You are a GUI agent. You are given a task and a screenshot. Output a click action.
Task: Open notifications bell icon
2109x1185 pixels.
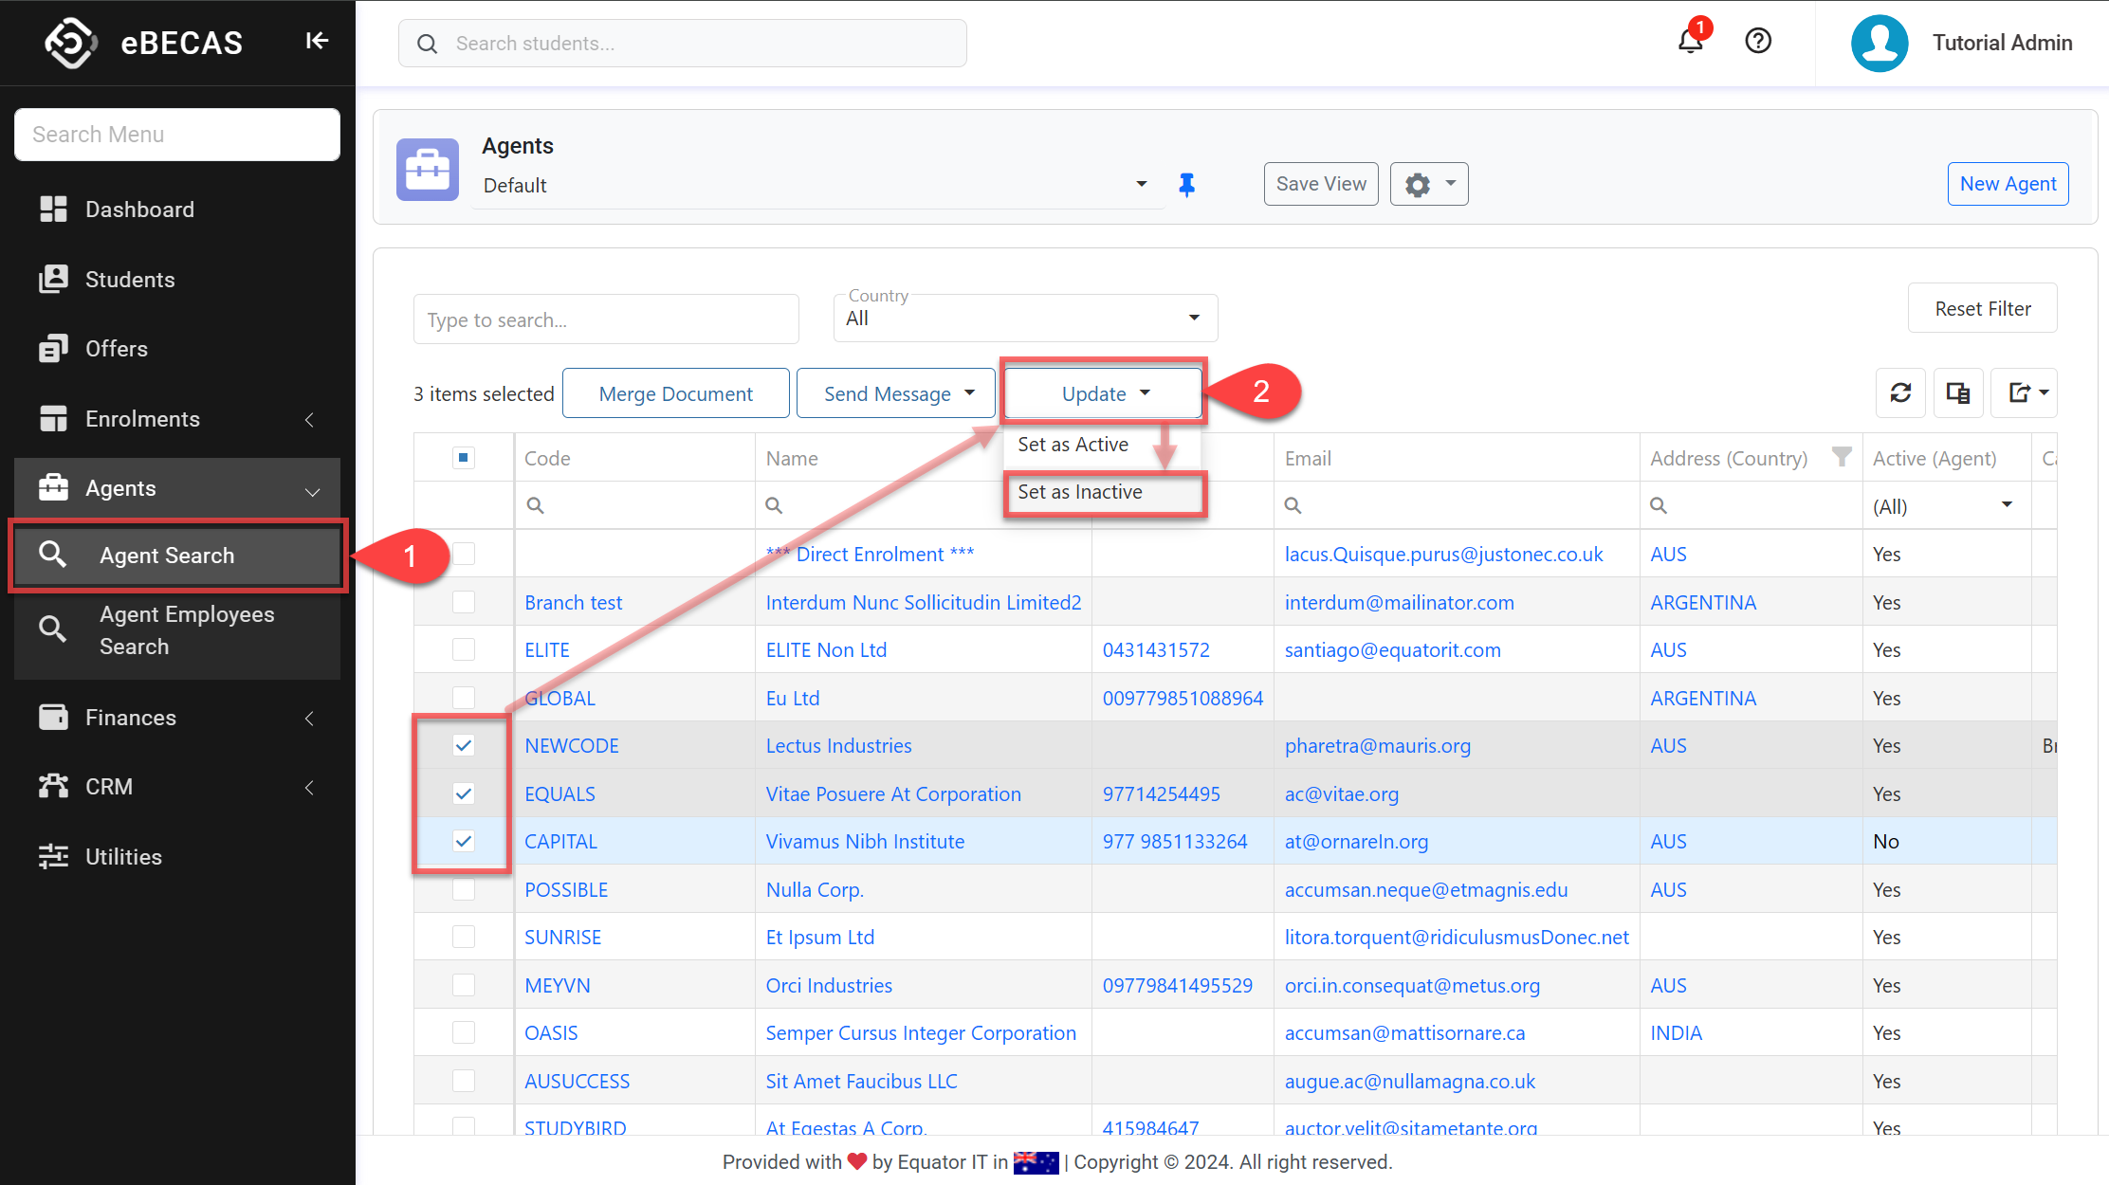click(1691, 41)
